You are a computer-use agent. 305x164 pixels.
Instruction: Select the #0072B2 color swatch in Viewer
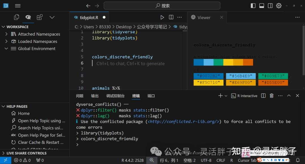tap(208, 76)
